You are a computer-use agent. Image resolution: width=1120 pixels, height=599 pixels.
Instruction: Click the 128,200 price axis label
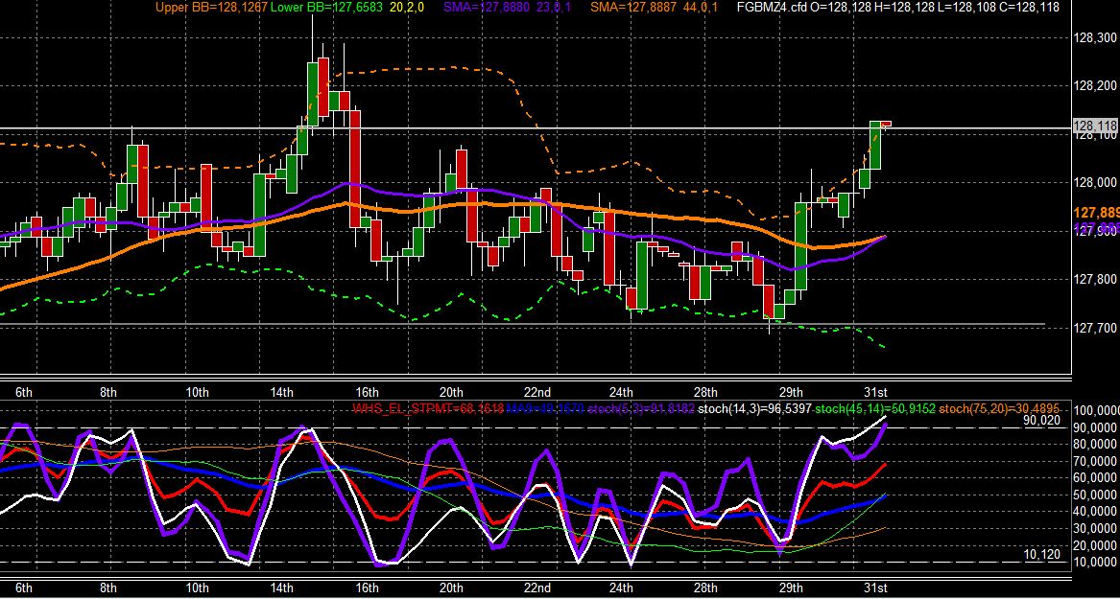pyautogui.click(x=1096, y=85)
